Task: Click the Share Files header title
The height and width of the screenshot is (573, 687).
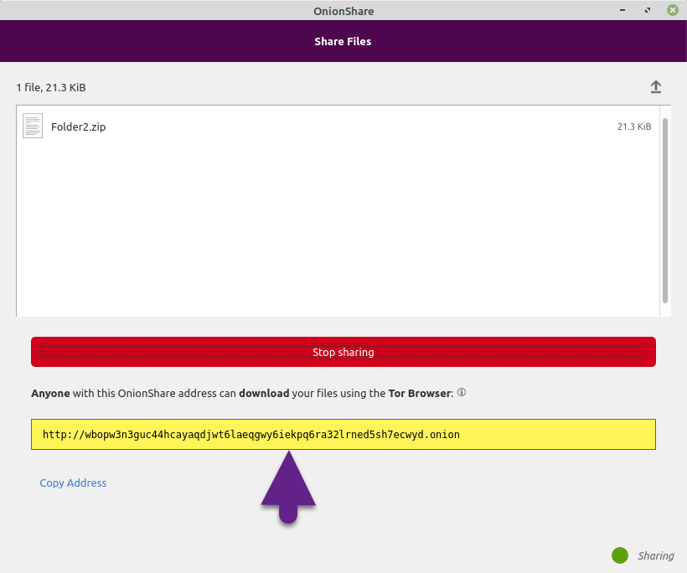Action: 343,42
